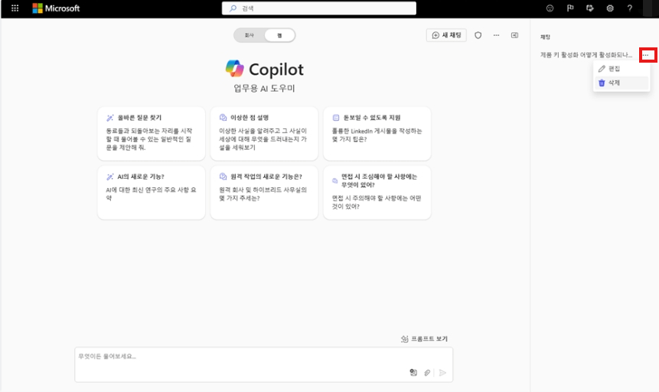
Task: Select the 올바른 질문 찾기 prompt card
Action: coord(152,134)
